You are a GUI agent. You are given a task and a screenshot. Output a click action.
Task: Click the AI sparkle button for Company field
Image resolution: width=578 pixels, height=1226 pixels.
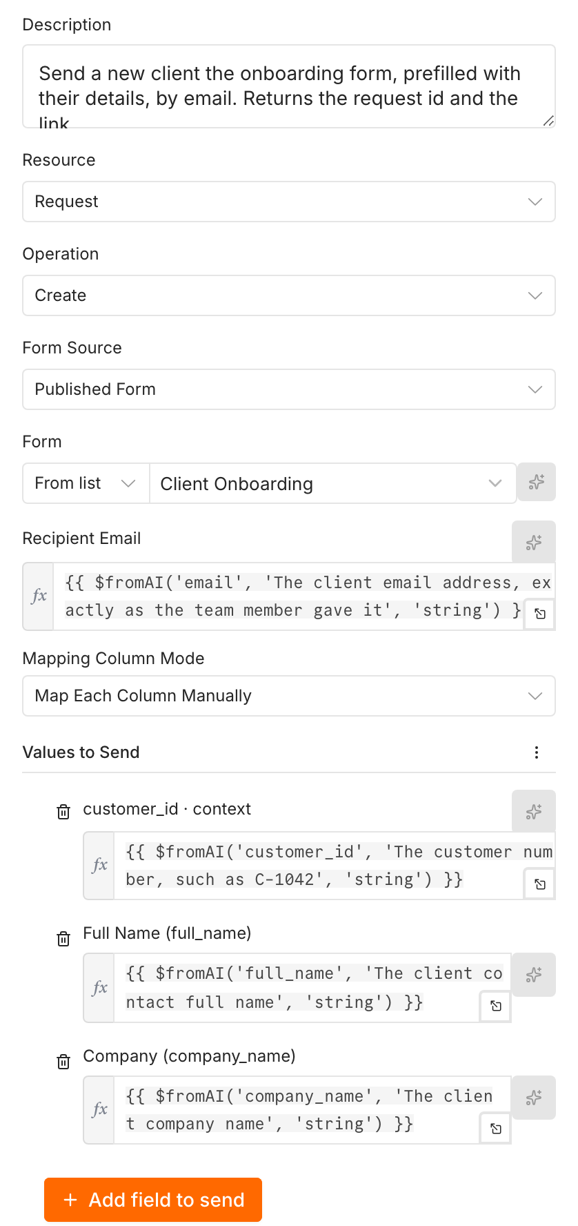[534, 1098]
